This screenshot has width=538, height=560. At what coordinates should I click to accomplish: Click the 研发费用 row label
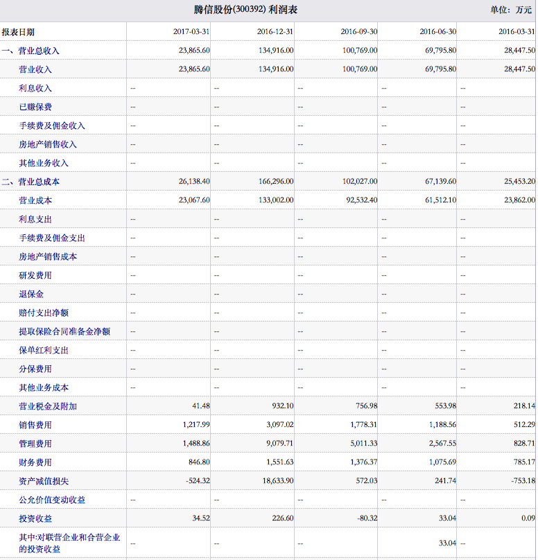click(35, 275)
